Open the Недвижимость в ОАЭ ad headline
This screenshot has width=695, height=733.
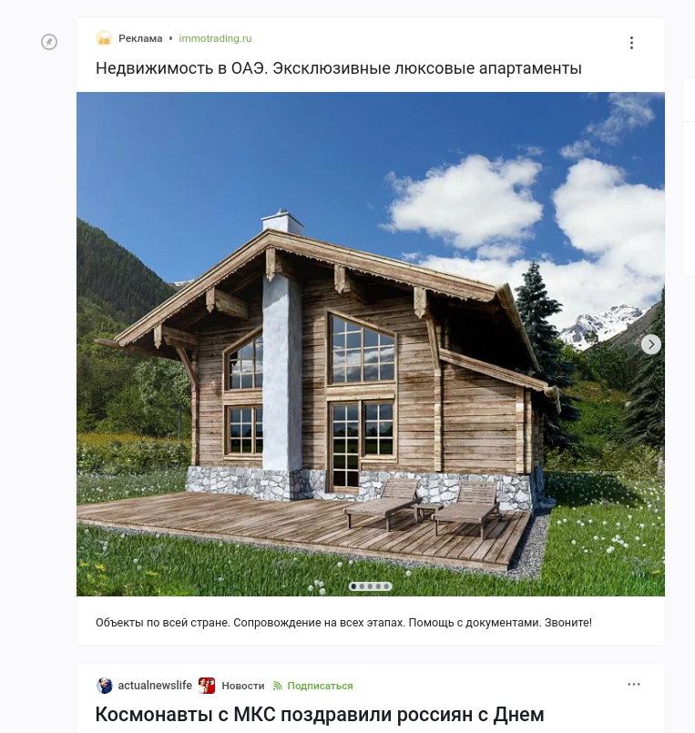coord(339,68)
